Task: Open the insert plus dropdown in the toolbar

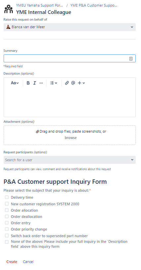Action: coord(81,83)
